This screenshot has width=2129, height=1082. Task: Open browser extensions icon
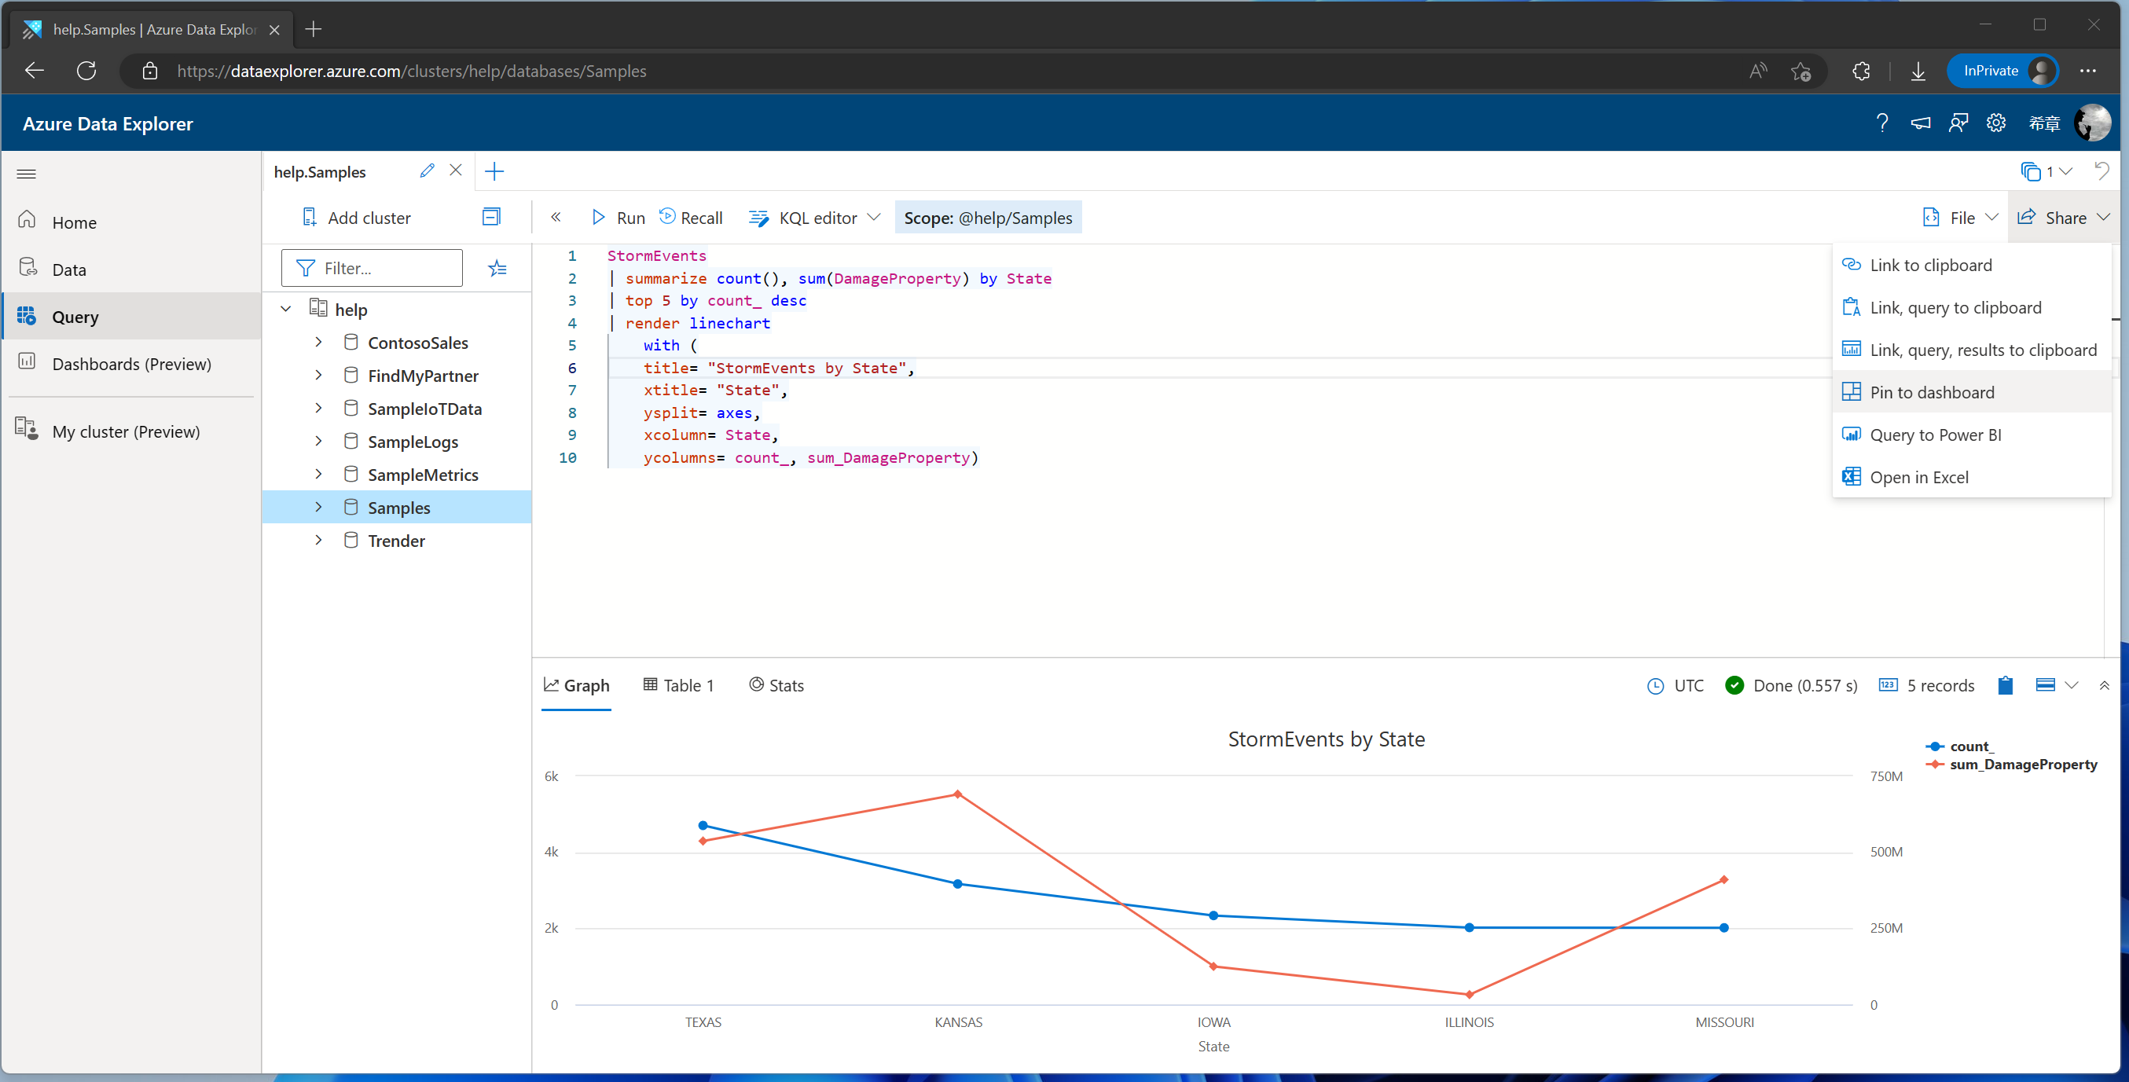[x=1860, y=71]
